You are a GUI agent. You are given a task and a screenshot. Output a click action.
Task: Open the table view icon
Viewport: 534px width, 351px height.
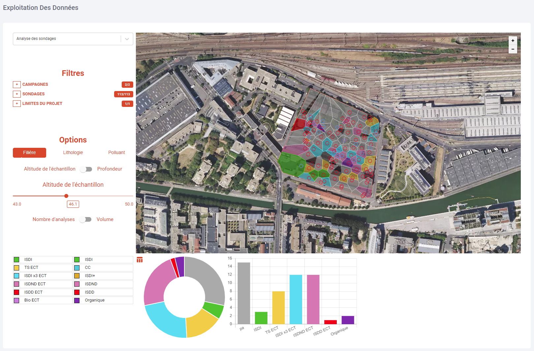[x=140, y=260]
